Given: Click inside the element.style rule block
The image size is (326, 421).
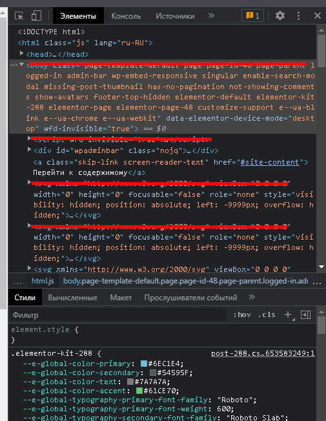Looking at the screenshot, I should tap(161, 335).
